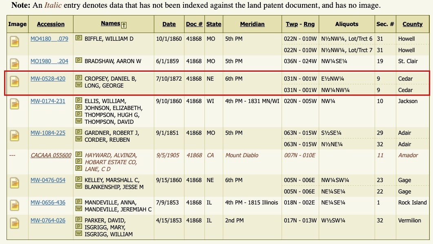
Task: Click the Doc # column header
Action: coord(194,24)
